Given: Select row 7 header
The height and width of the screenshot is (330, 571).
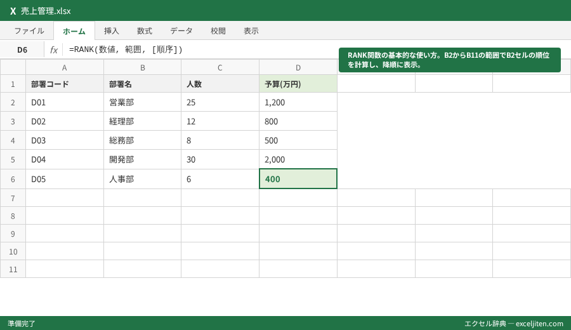Looking at the screenshot, I should tap(13, 198).
